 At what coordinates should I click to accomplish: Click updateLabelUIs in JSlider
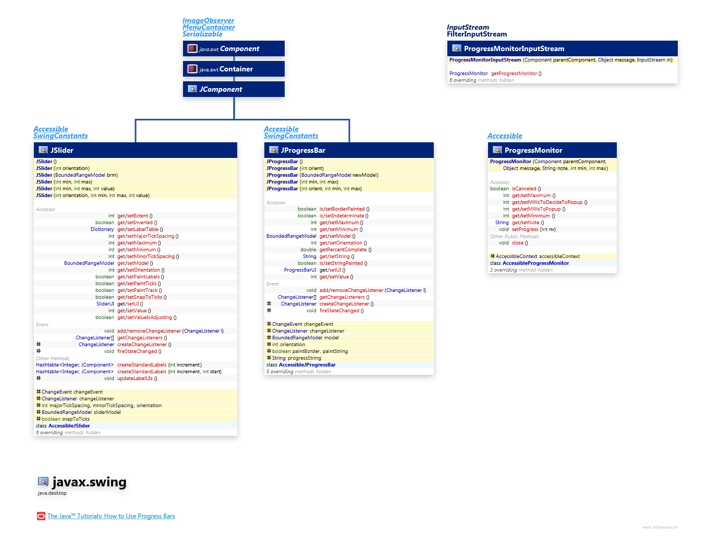click(x=135, y=378)
